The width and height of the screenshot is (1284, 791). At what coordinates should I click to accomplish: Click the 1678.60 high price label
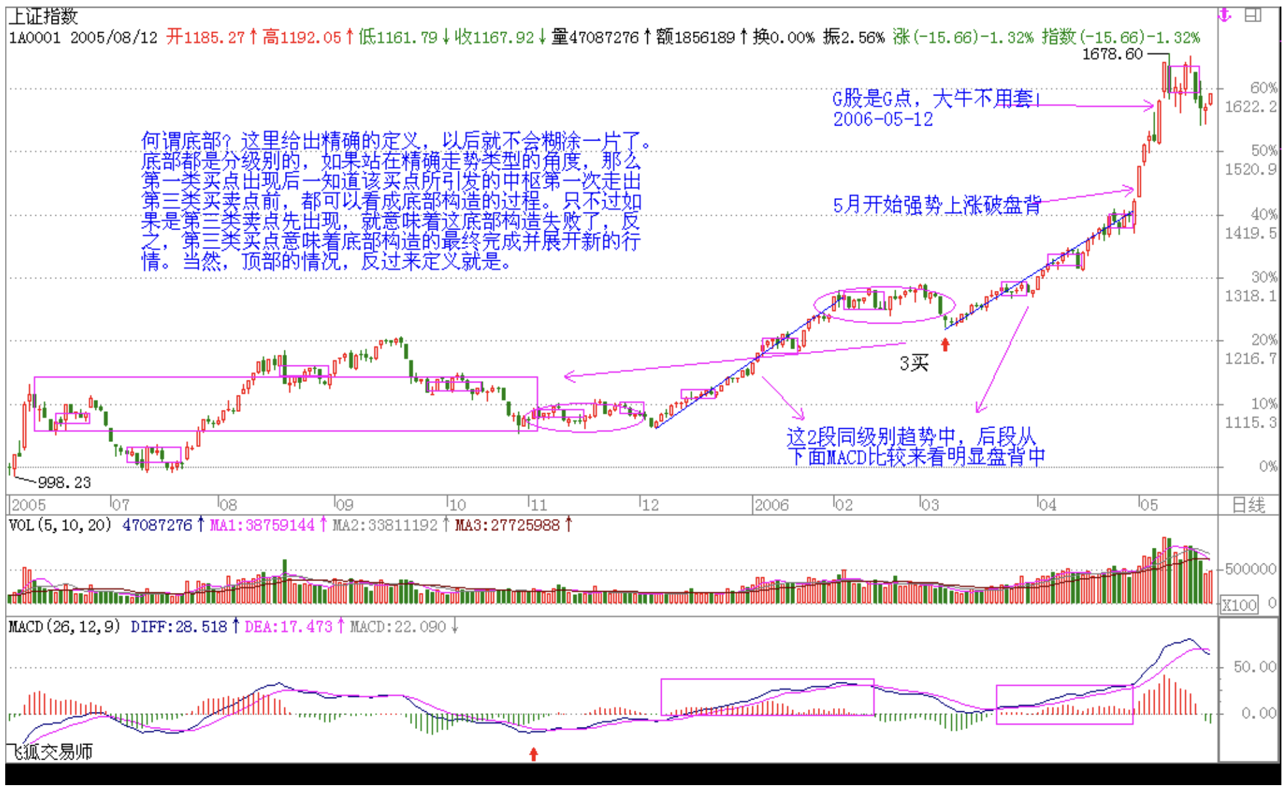point(1111,54)
